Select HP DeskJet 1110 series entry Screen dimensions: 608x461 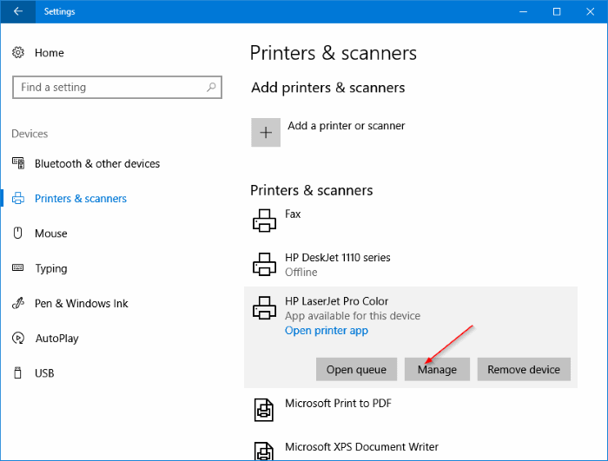click(x=411, y=265)
